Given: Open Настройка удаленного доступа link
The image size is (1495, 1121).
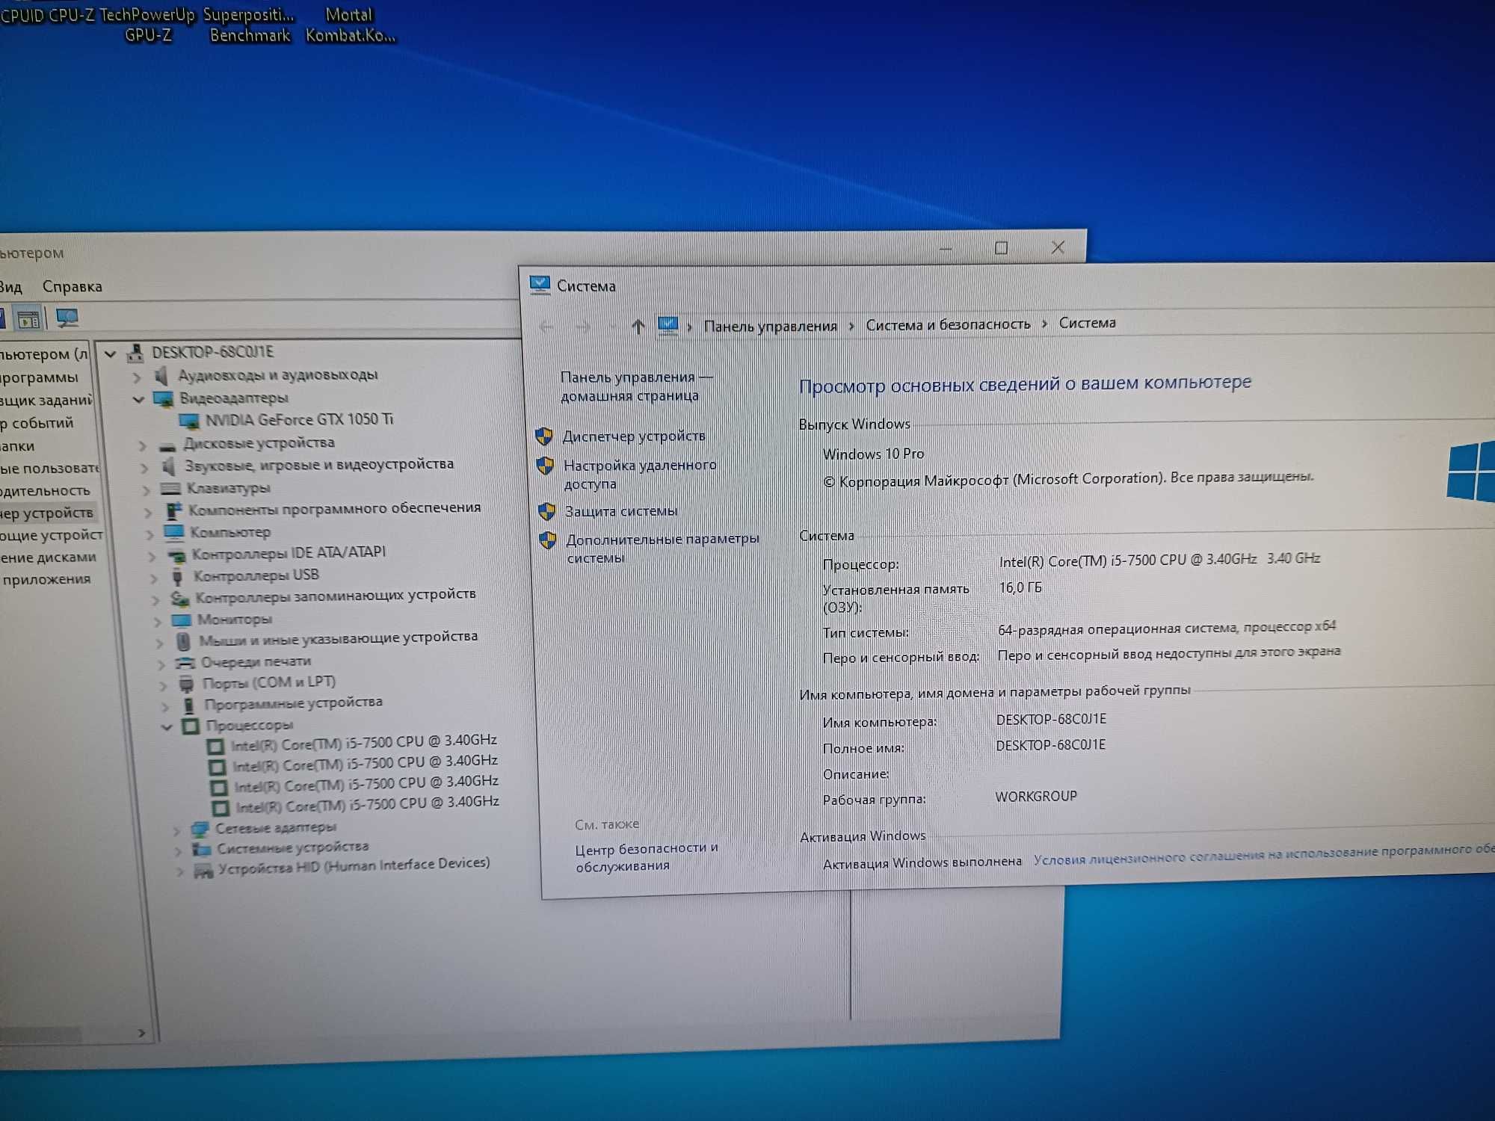Looking at the screenshot, I should pos(640,475).
